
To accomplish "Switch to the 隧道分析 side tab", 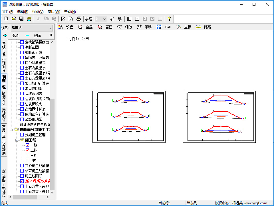I will pos(4,98).
